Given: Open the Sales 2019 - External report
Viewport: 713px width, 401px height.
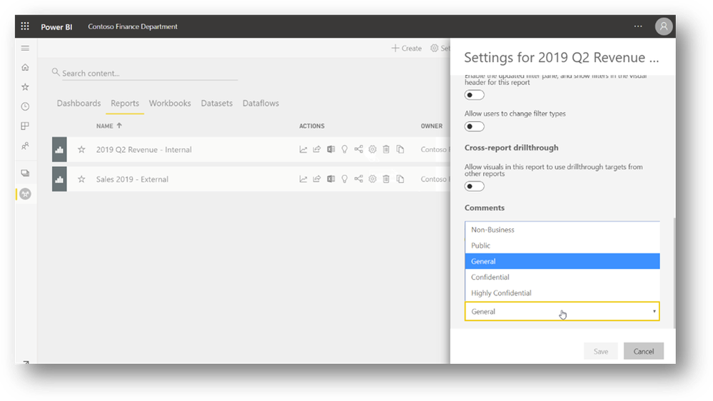Looking at the screenshot, I should [132, 179].
